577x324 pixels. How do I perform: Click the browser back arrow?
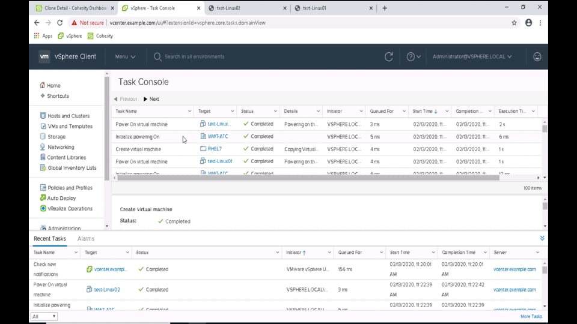point(37,23)
